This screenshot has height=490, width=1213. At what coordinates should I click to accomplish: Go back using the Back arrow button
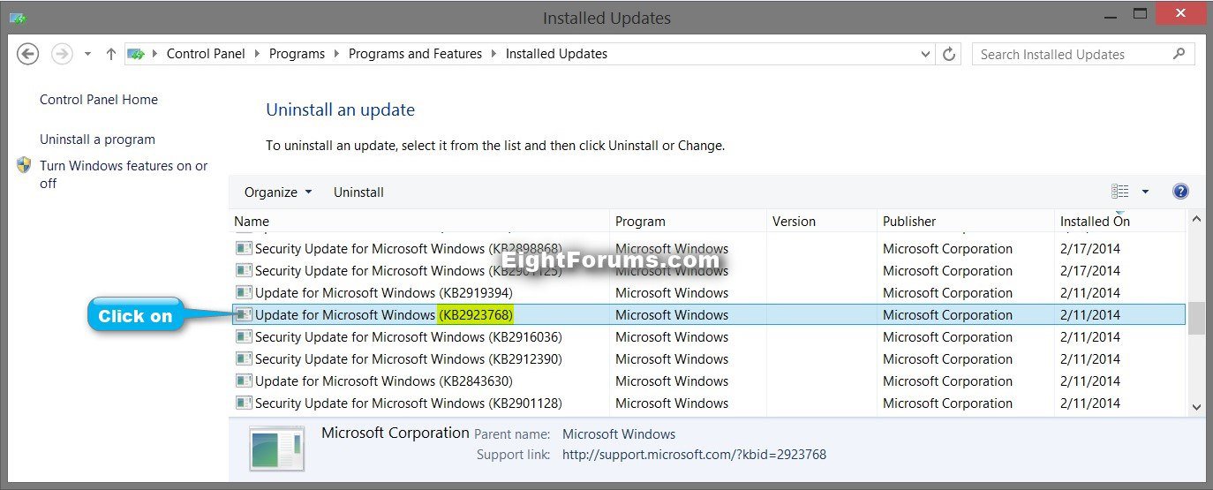pyautogui.click(x=28, y=54)
